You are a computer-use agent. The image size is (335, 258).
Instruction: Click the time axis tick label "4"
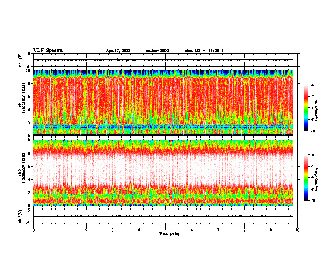(139, 230)
